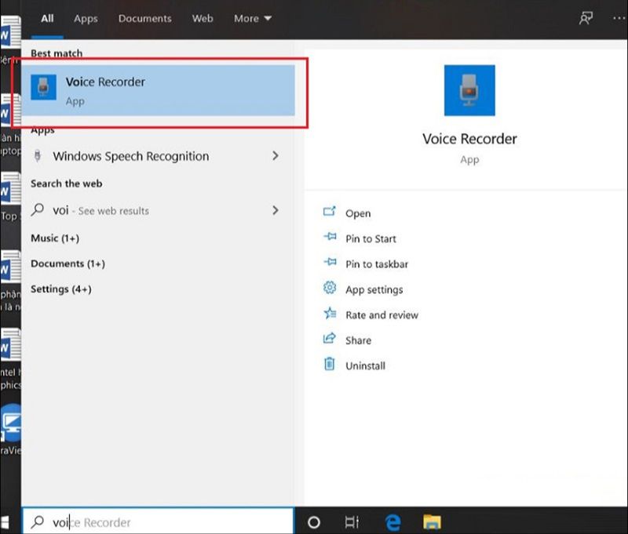The image size is (628, 534).
Task: Switch to the Web tab
Action: pos(202,18)
